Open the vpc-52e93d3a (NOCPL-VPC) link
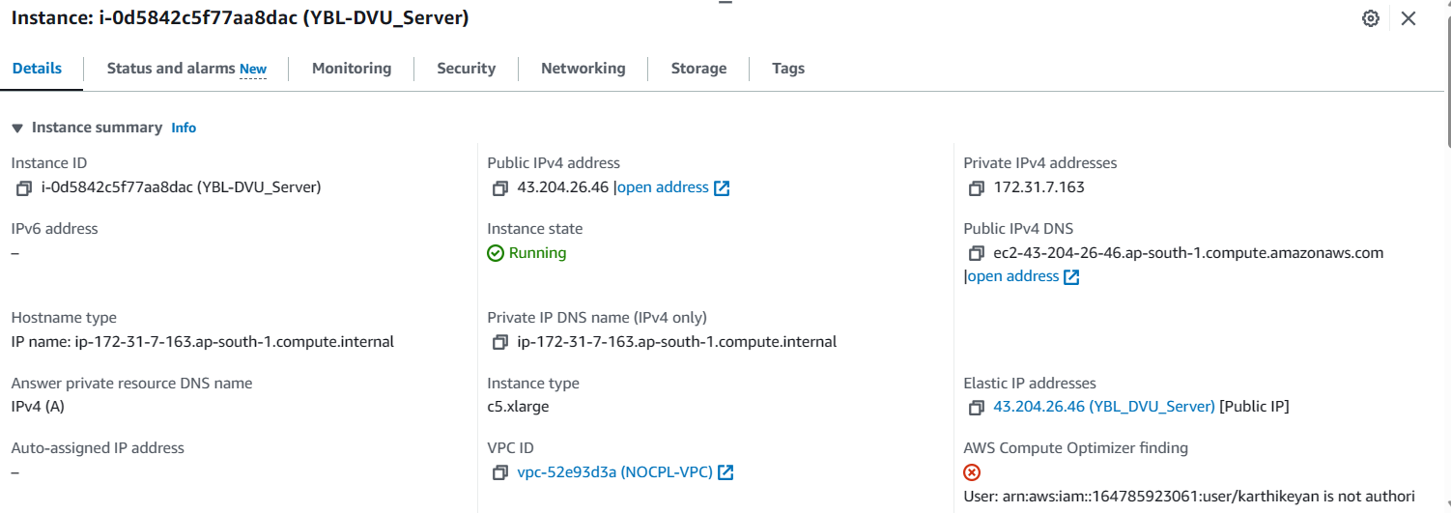The height and width of the screenshot is (513, 1451). pyautogui.click(x=615, y=472)
